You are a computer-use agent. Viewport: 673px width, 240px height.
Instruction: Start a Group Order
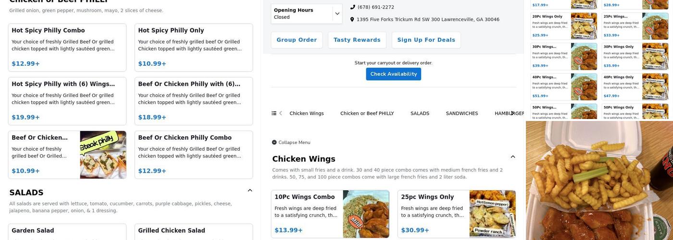tap(297, 40)
